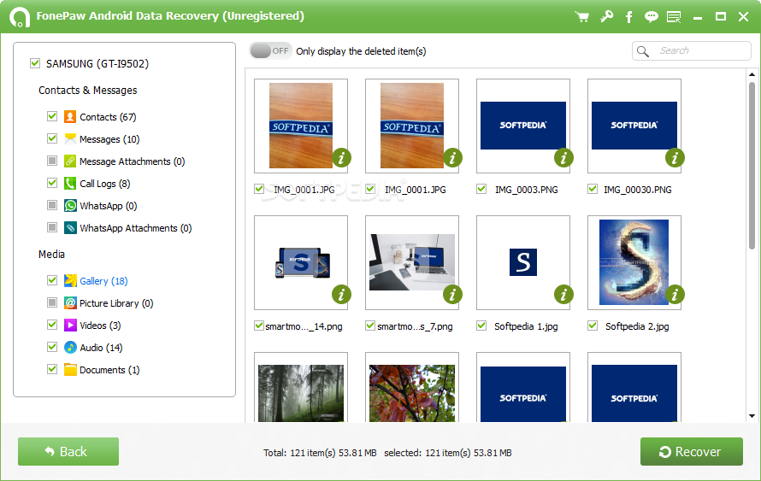This screenshot has width=761, height=481.
Task: Uncheck the Messages (10) checkbox
Action: tap(52, 138)
